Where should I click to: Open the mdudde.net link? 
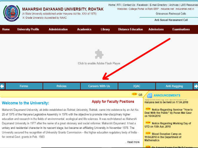tap(167, 9)
